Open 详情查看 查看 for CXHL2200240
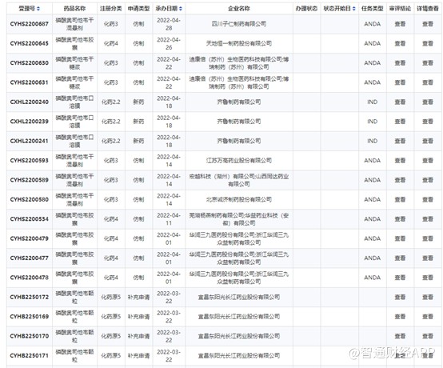The width and height of the screenshot is (443, 368). coord(428,102)
